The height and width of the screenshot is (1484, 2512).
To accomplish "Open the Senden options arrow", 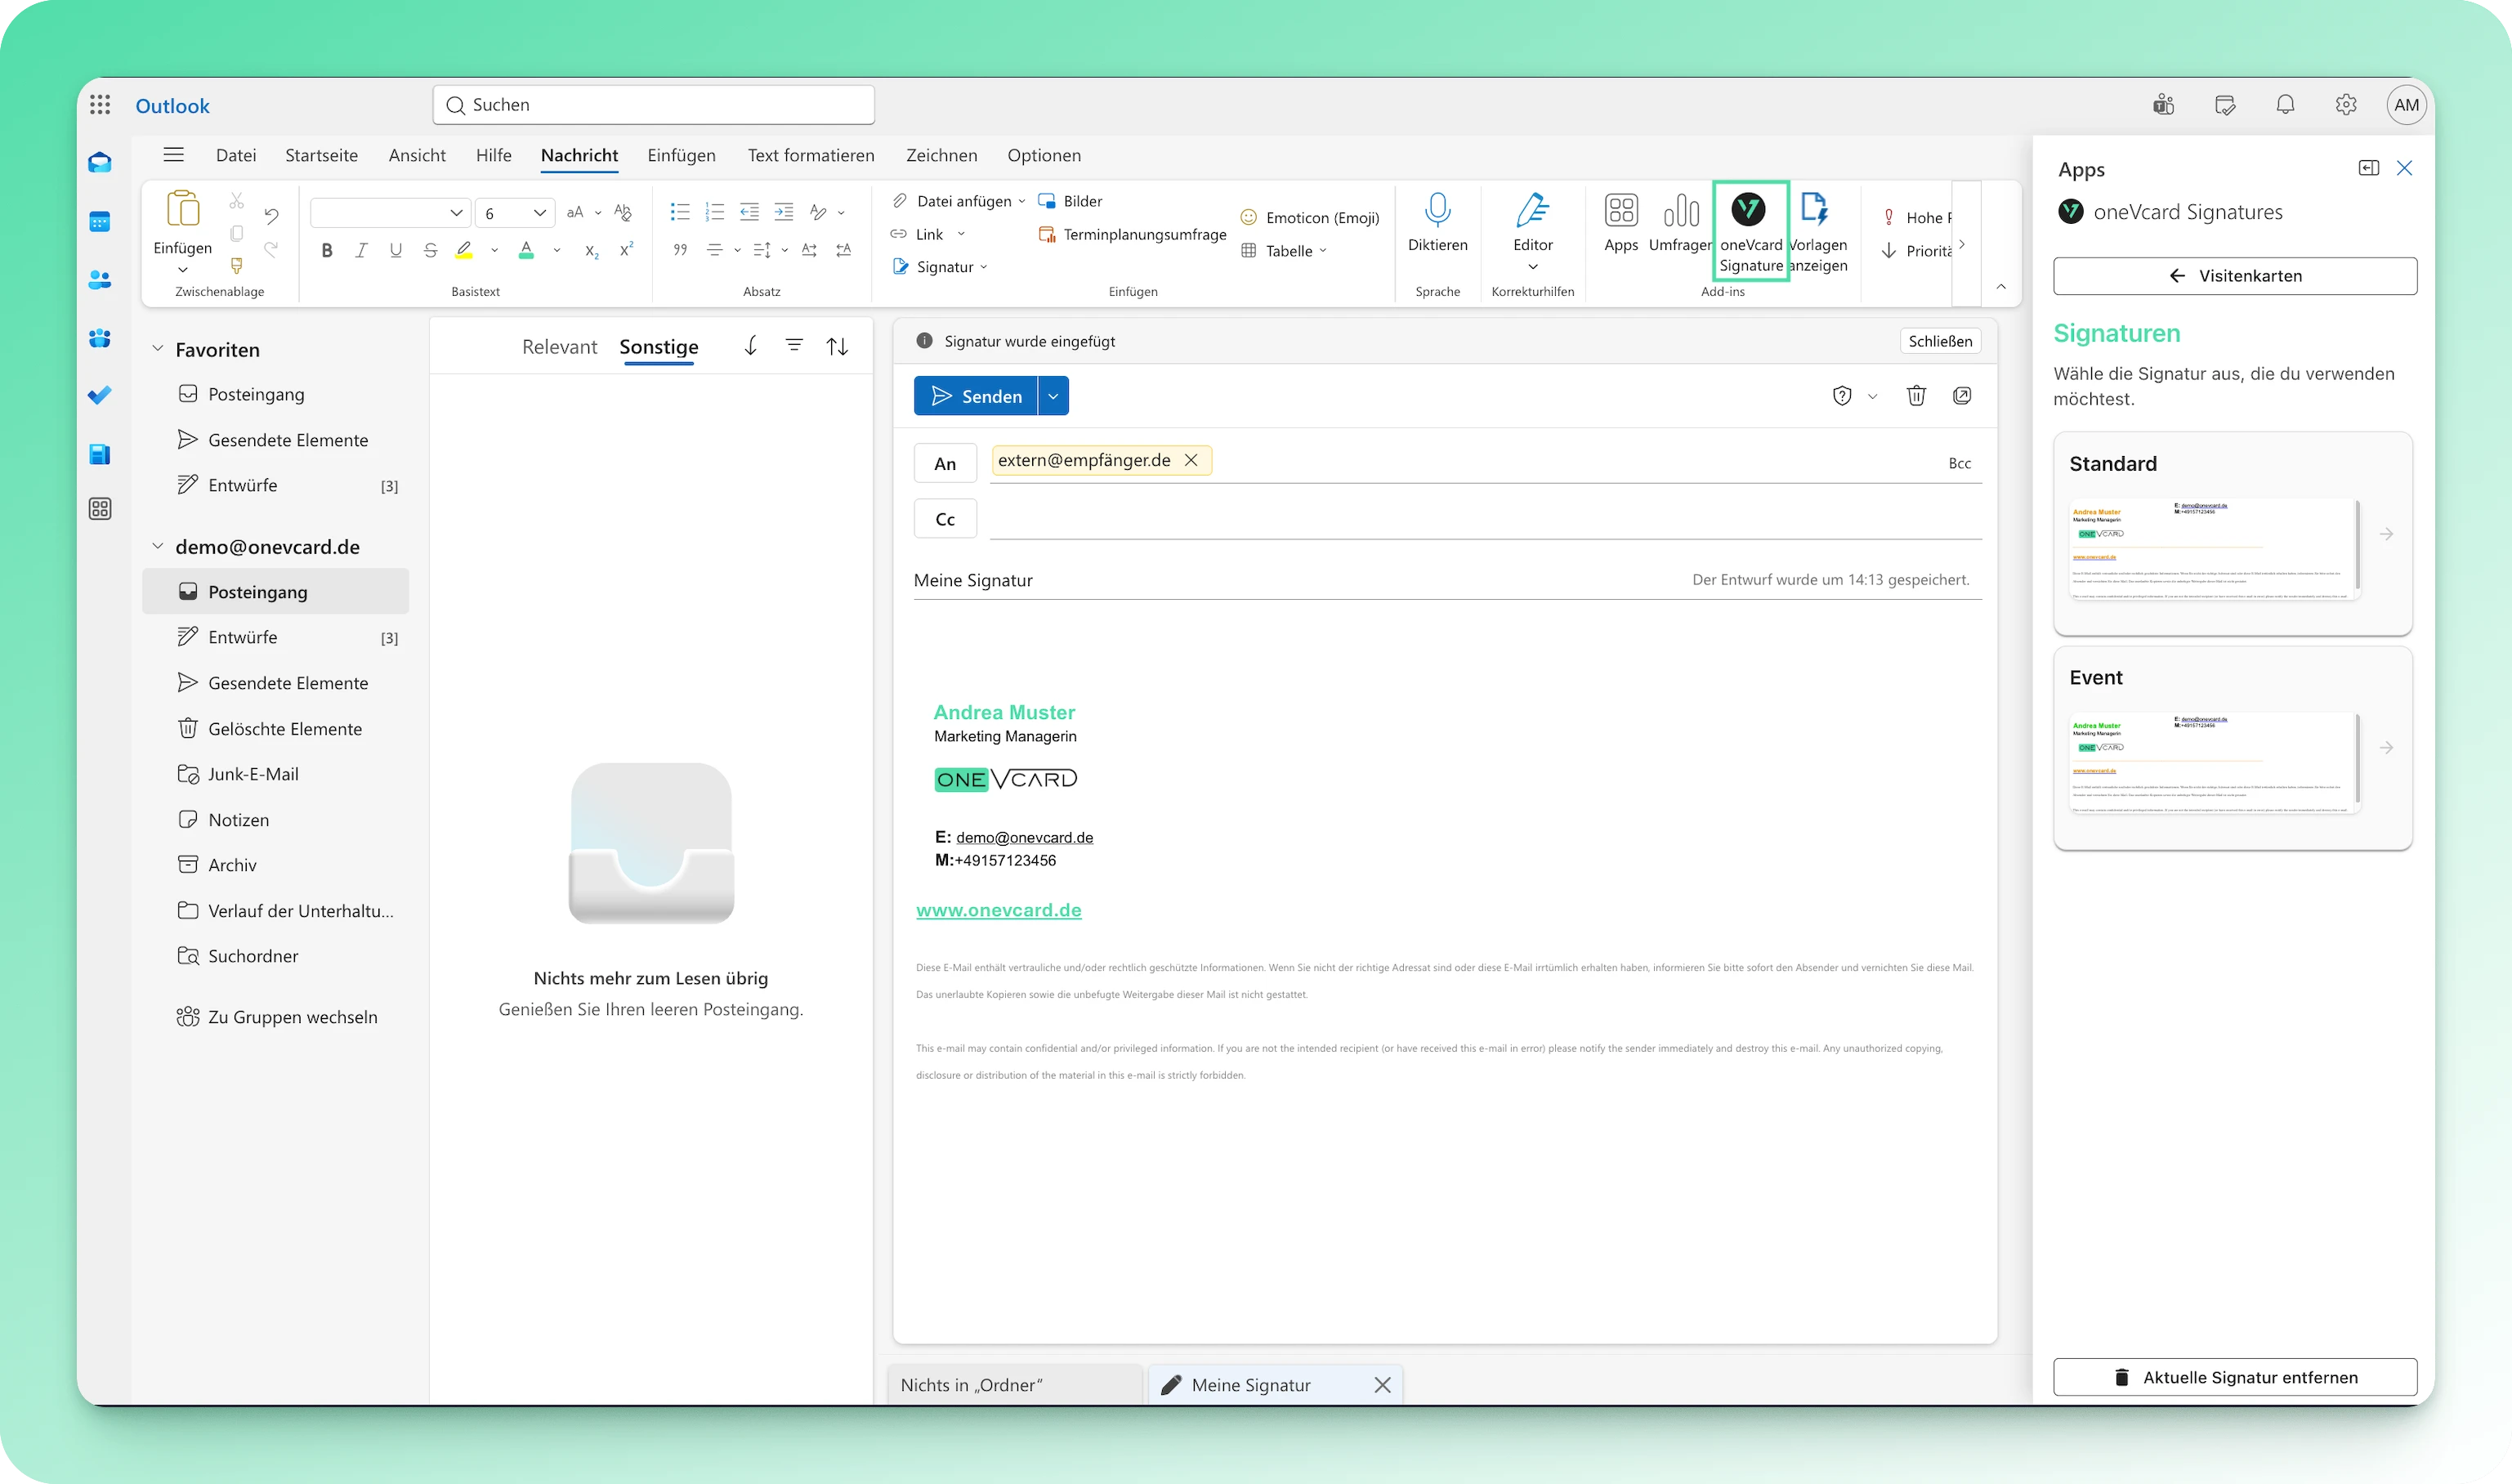I will (1053, 397).
